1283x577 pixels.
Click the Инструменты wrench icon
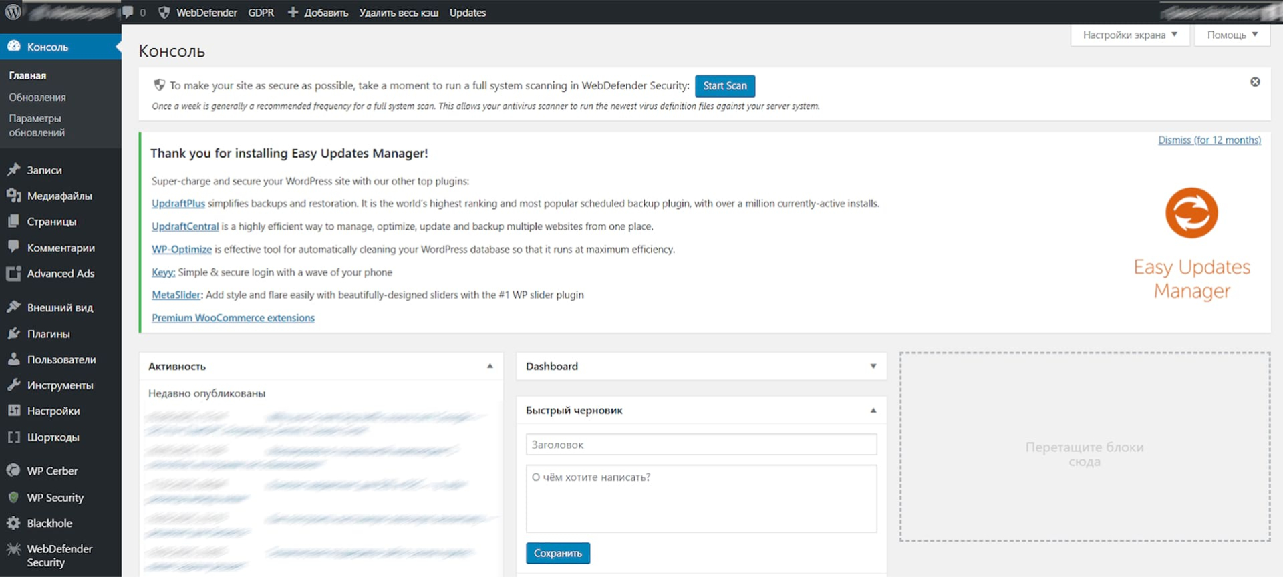pyautogui.click(x=13, y=385)
